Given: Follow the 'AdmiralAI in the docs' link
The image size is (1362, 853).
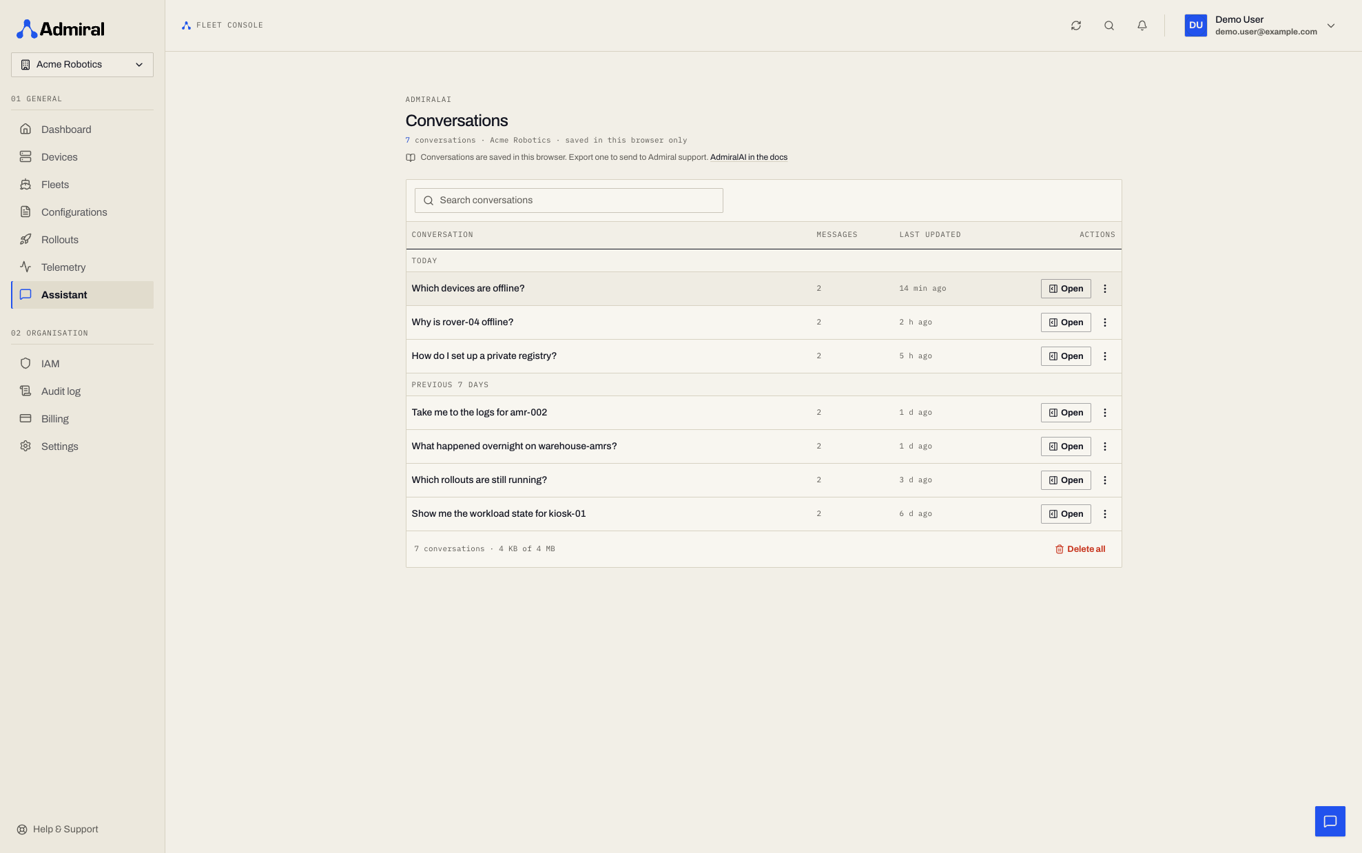Looking at the screenshot, I should [748, 157].
